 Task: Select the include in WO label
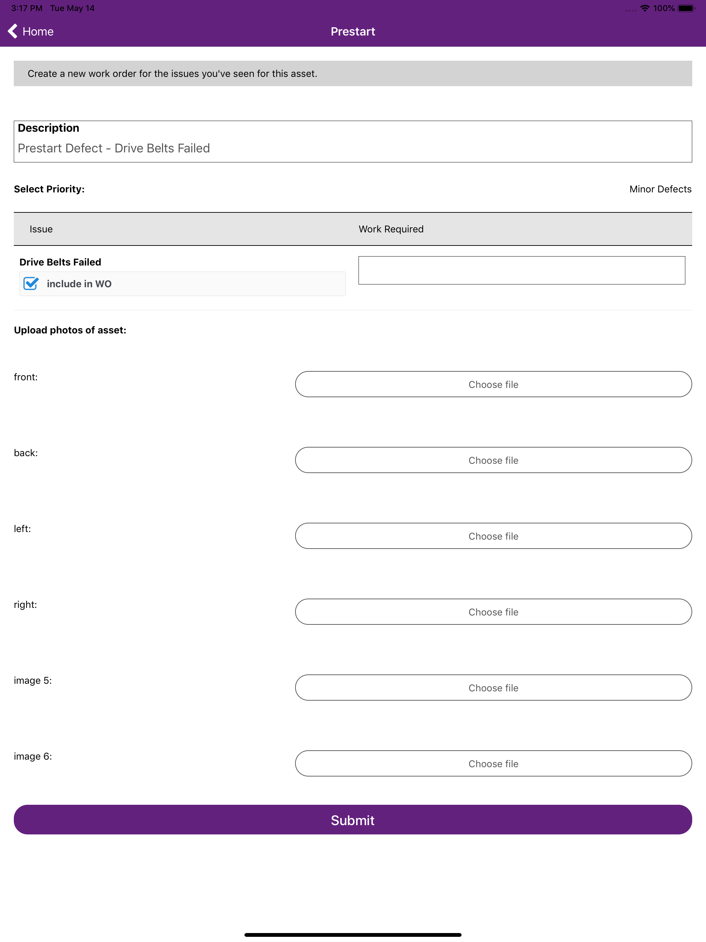79,284
